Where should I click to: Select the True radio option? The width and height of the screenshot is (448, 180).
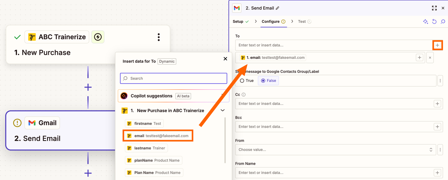(x=247, y=80)
